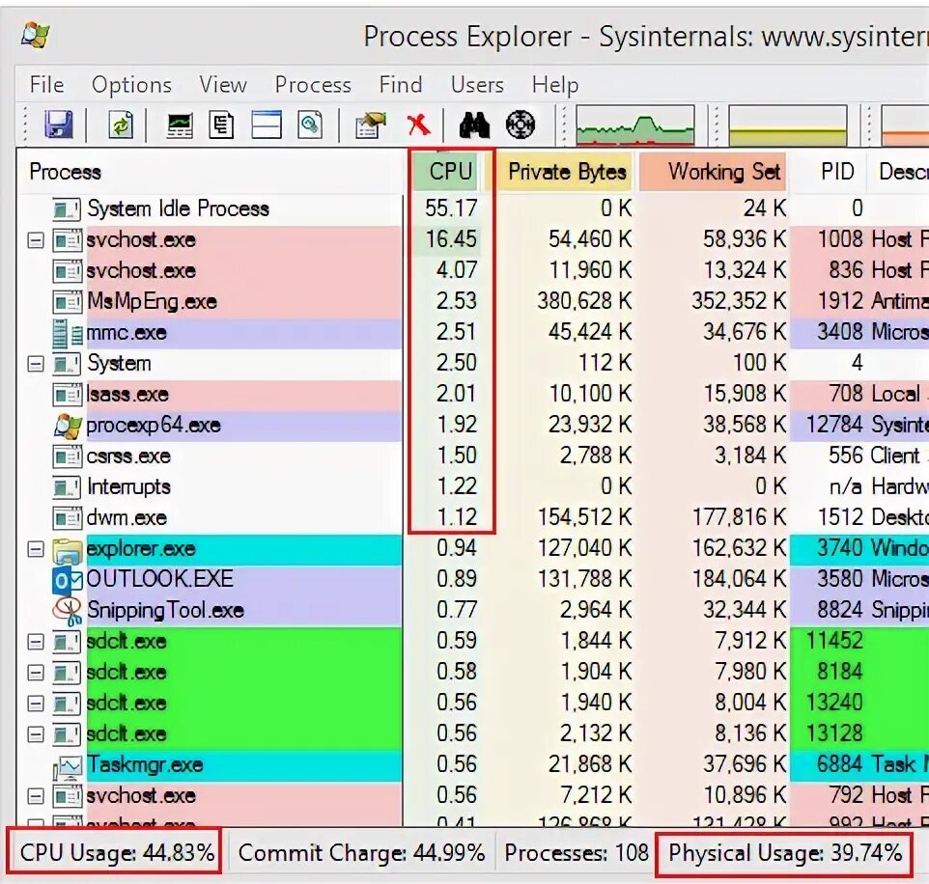Select the procexp64.exe process name
This screenshot has width=929, height=884.
click(x=154, y=426)
